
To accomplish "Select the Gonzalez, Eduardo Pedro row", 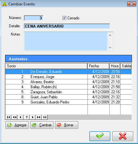I will (x=68, y=102).
